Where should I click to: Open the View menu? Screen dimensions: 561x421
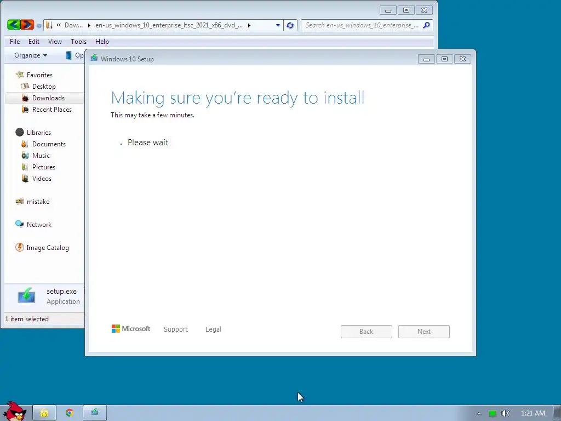click(x=55, y=42)
